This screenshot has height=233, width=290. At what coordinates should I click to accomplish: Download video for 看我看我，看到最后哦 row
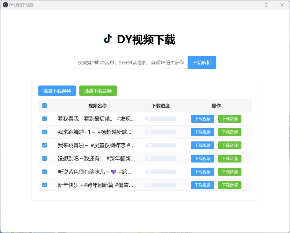coord(202,119)
